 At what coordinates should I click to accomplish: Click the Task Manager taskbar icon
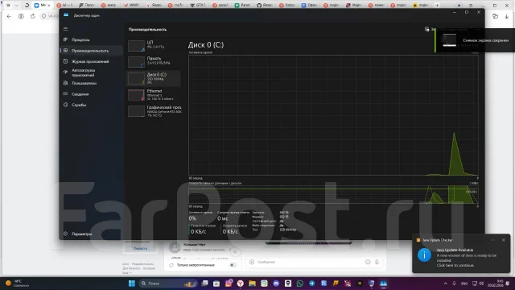[x=383, y=284]
